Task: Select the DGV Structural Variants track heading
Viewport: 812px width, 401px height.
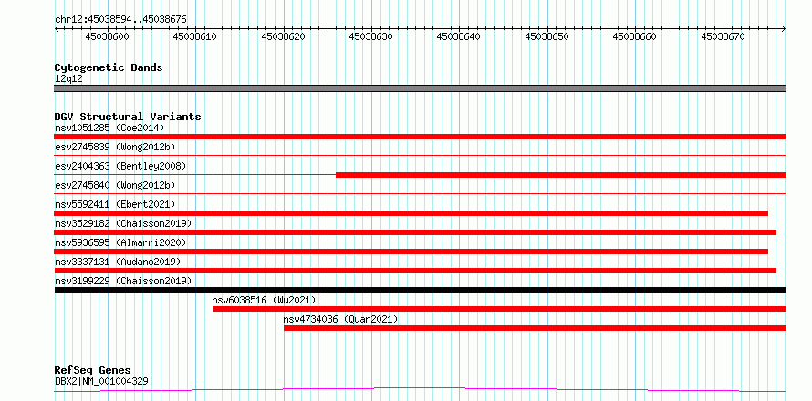Action: click(128, 117)
